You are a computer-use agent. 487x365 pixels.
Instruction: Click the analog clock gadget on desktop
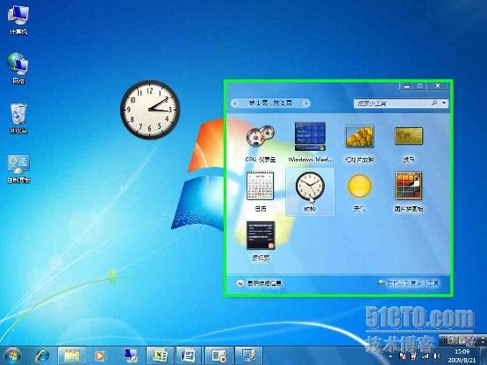[150, 110]
